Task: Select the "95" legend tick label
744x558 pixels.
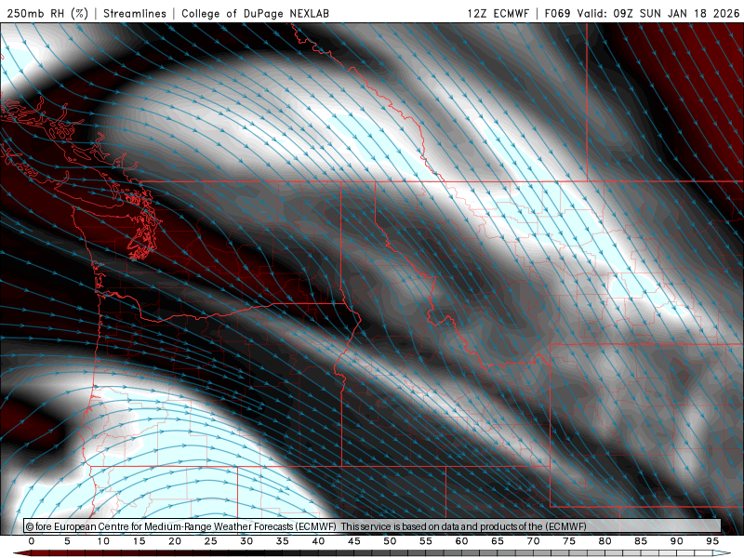Action: (712, 541)
